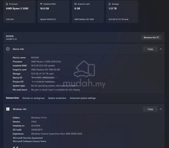Open Advanced system settings
This screenshot has height=148, width=169.
(83, 98)
